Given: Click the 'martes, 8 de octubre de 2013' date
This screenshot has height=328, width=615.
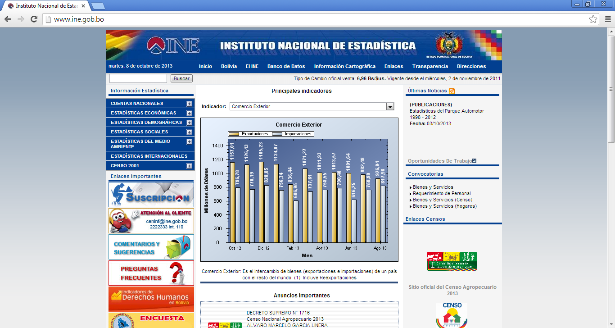Looking at the screenshot, I should [x=140, y=66].
